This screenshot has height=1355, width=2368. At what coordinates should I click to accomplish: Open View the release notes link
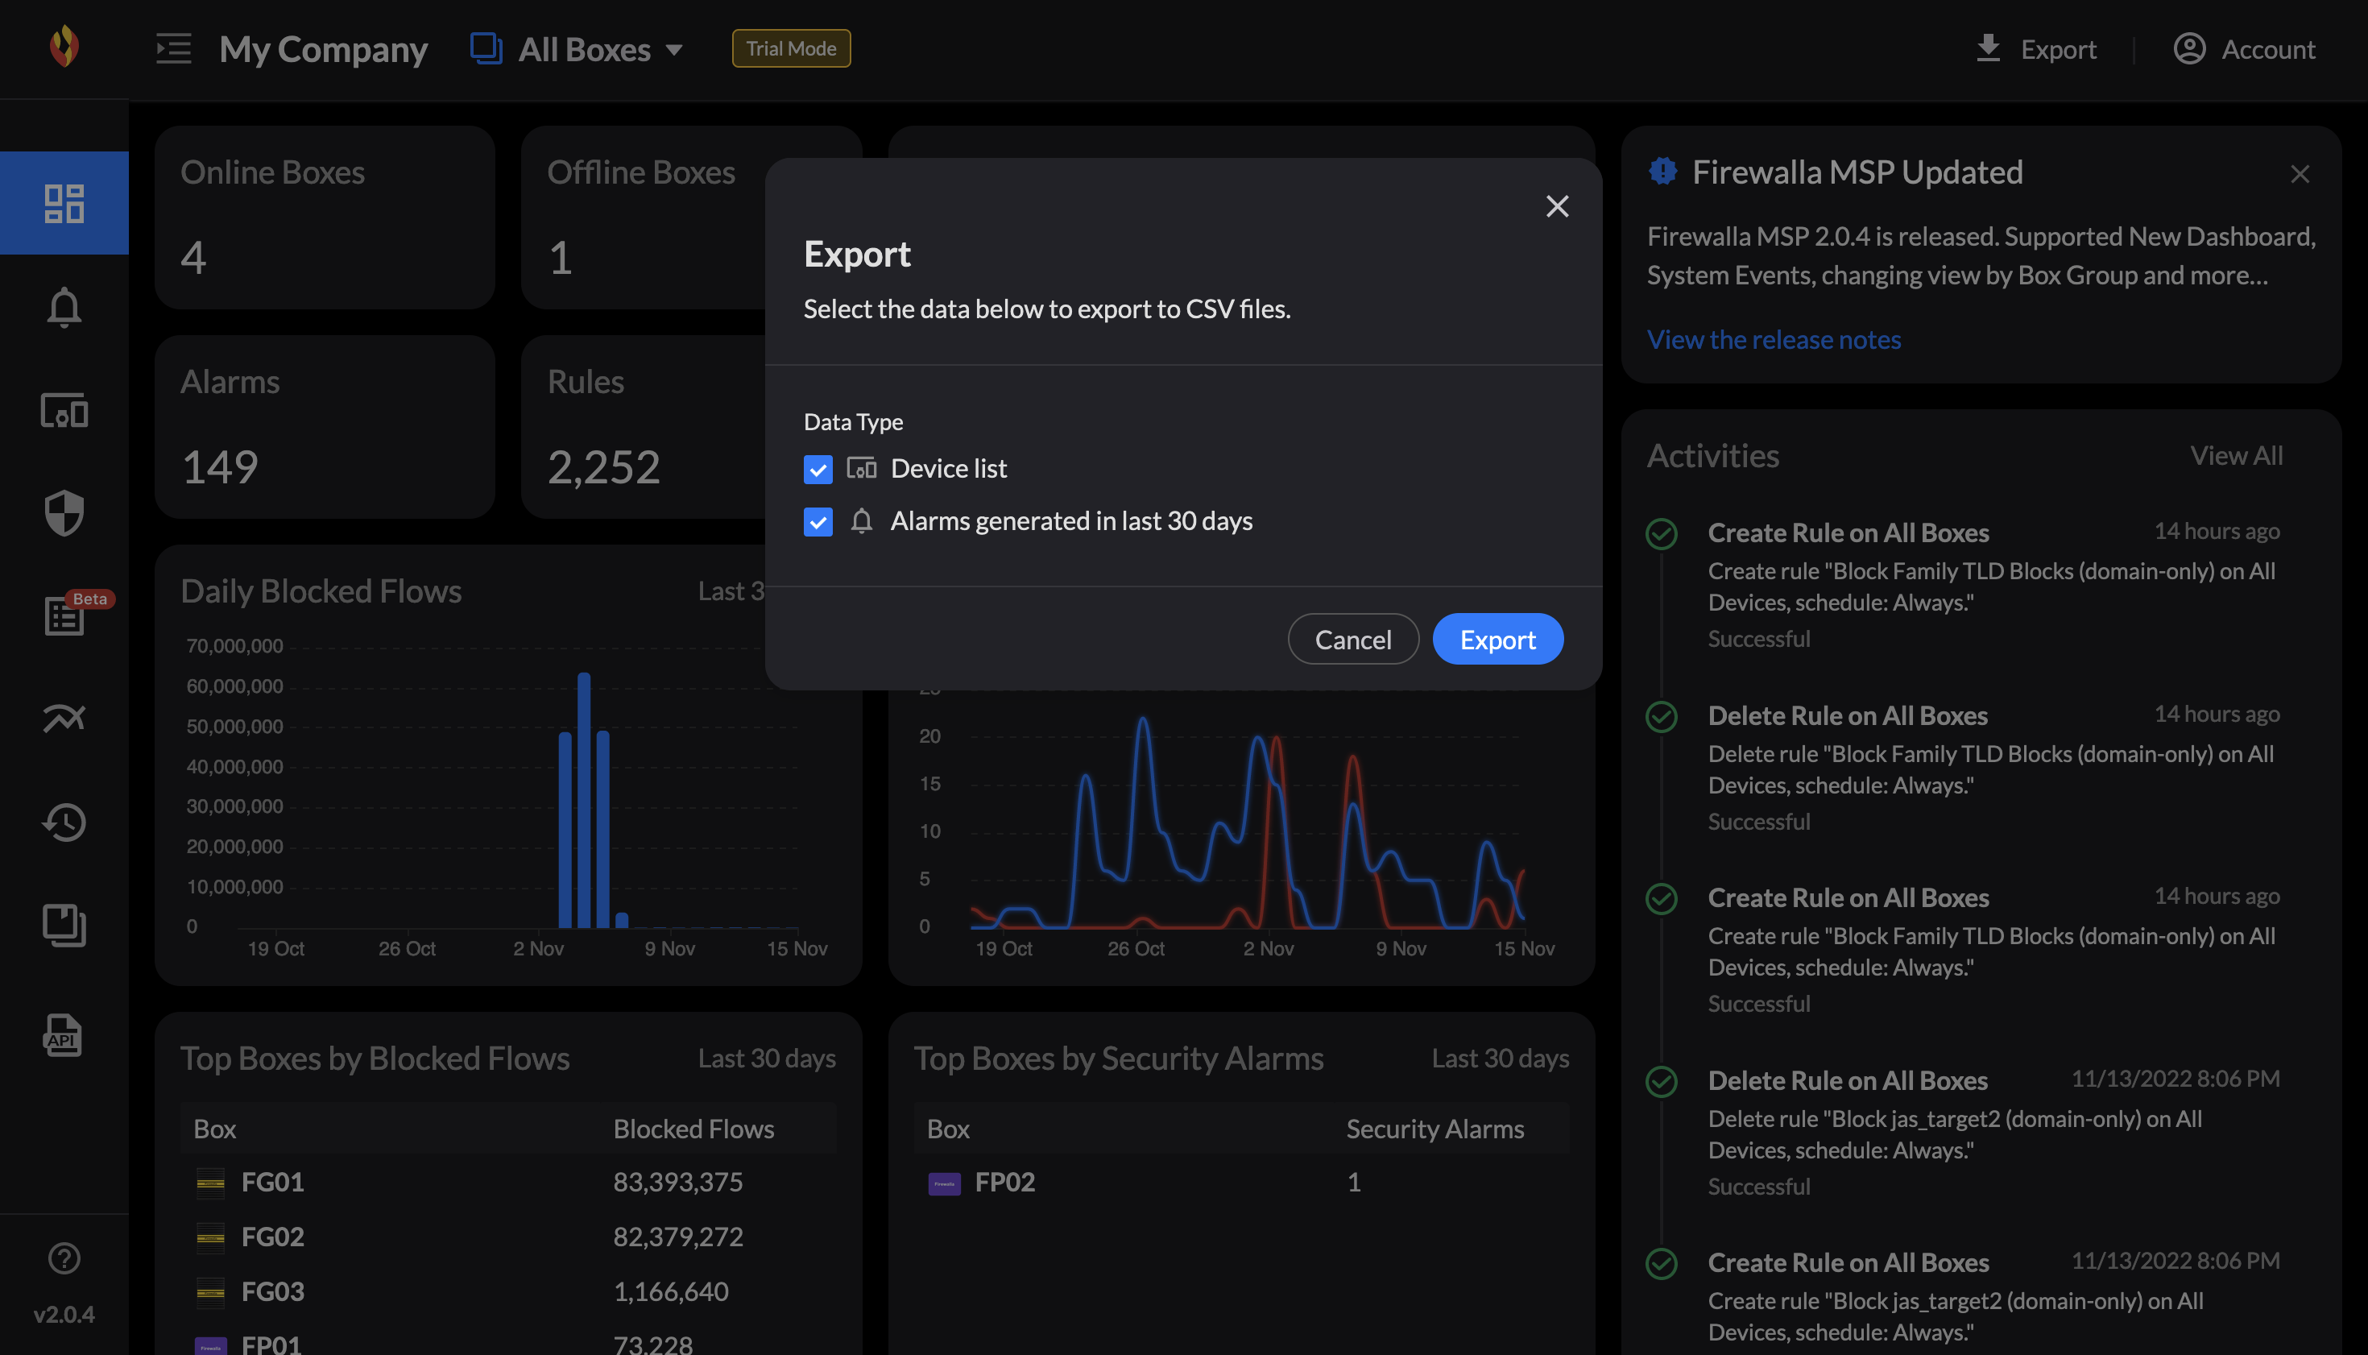pyautogui.click(x=1774, y=340)
